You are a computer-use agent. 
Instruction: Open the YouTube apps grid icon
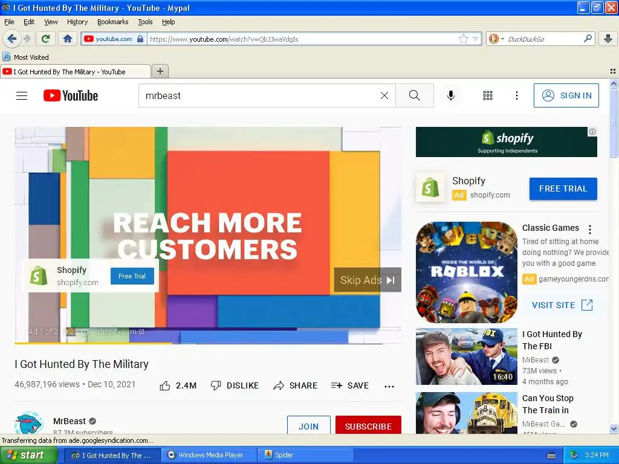(488, 95)
